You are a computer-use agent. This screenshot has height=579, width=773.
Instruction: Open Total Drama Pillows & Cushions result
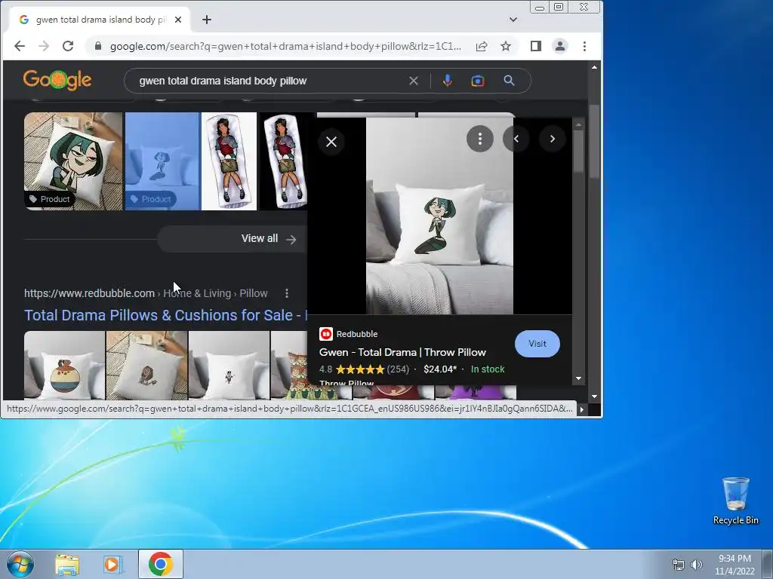165,315
